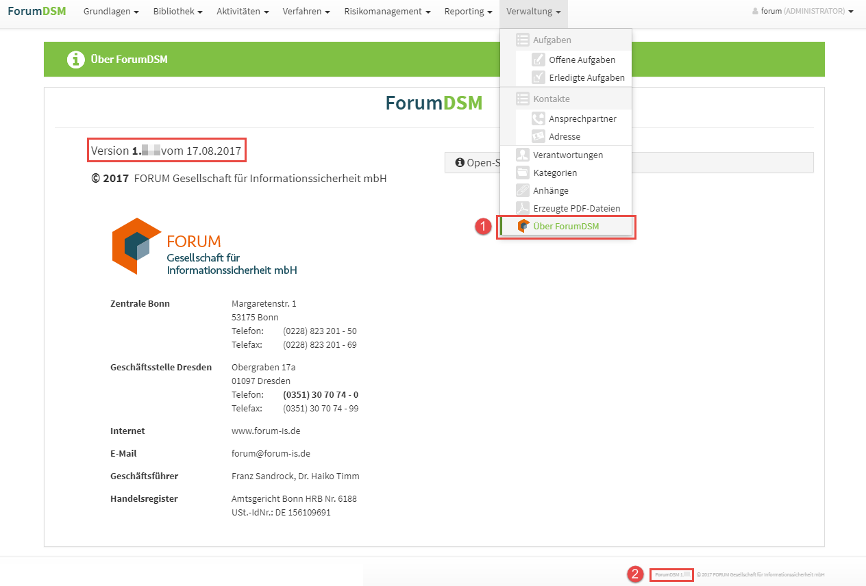Expand the Aktivitäten menu

(x=243, y=12)
